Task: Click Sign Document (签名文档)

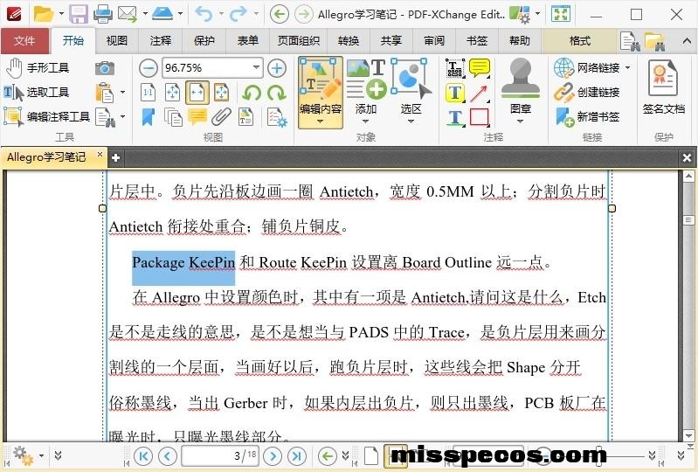Action: [x=663, y=87]
